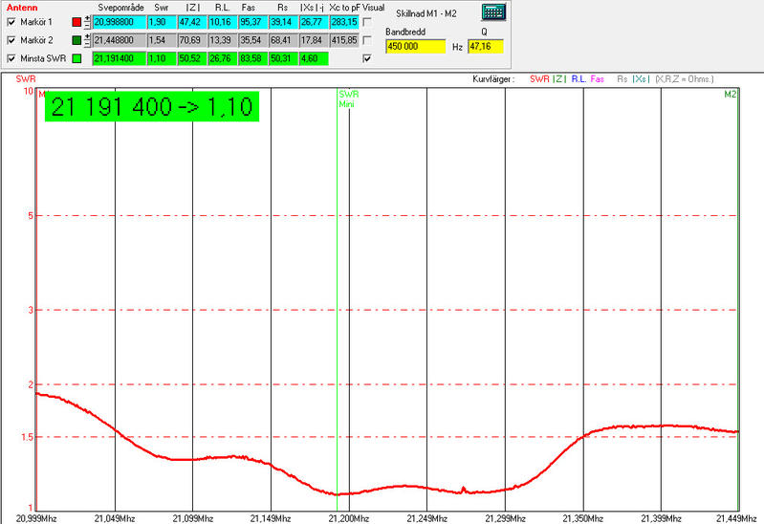Select Markör 2 |Xs| value 17,84

point(314,40)
